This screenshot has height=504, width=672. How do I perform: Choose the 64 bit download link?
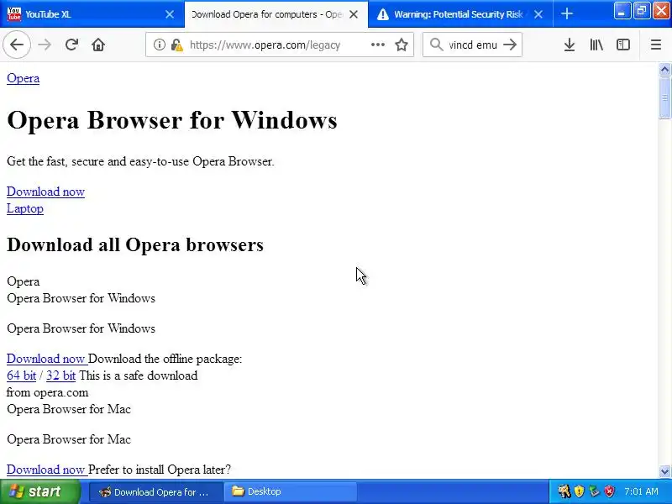coord(22,375)
